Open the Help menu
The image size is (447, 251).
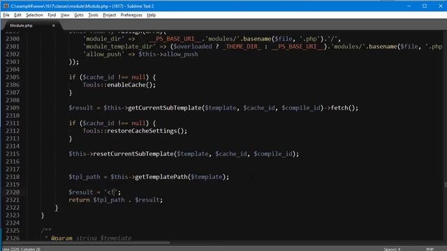point(151,15)
